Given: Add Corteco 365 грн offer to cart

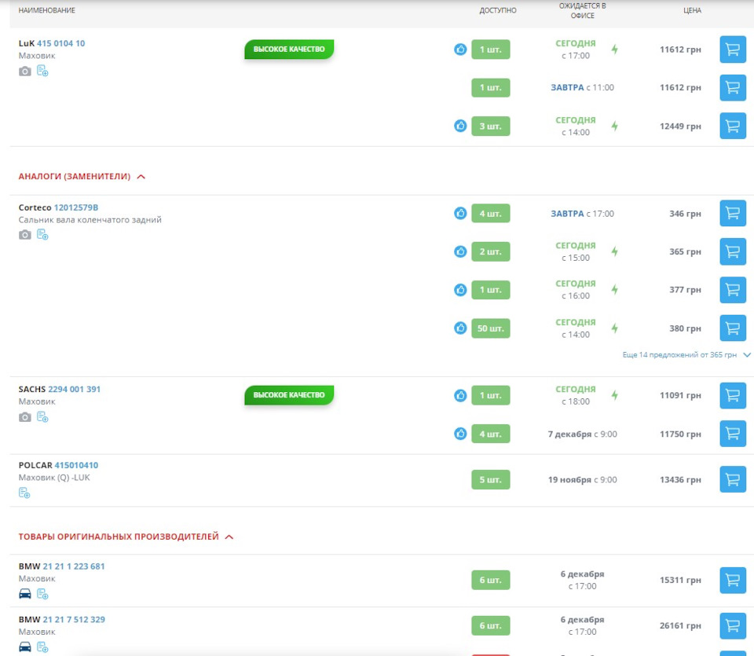Looking at the screenshot, I should click(x=732, y=251).
